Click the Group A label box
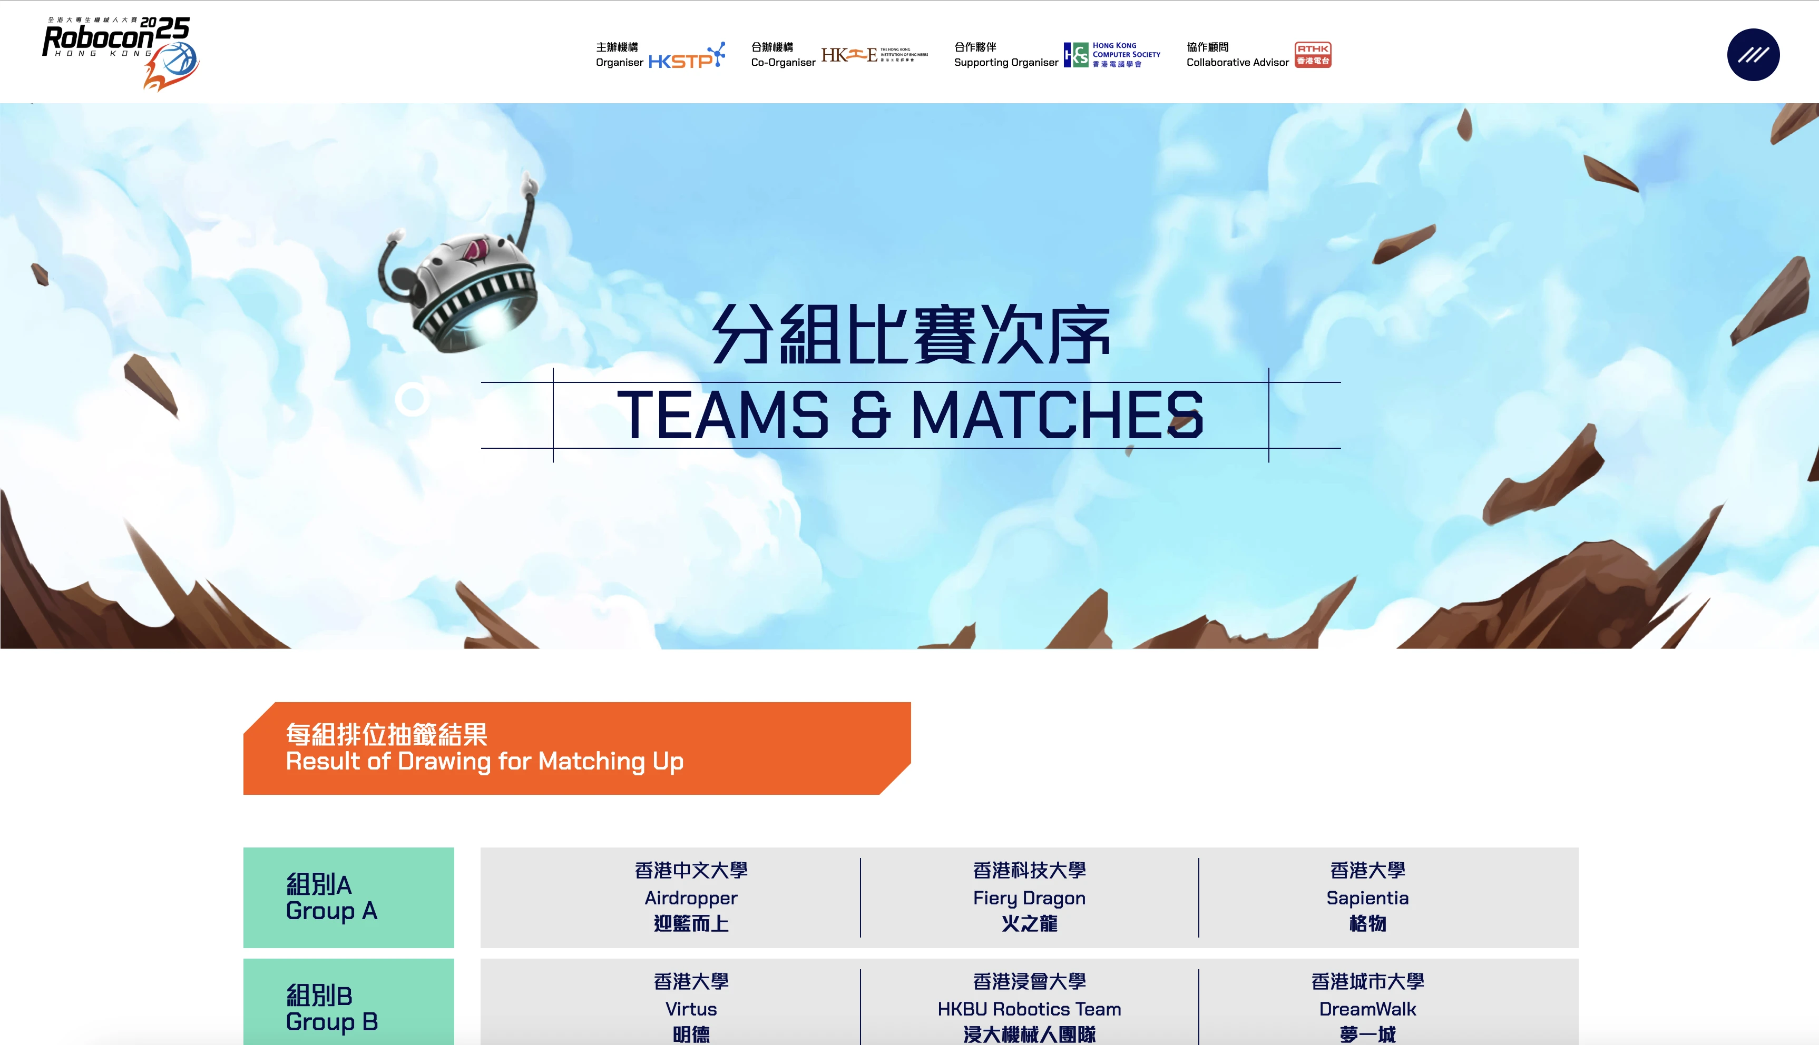 click(x=348, y=897)
